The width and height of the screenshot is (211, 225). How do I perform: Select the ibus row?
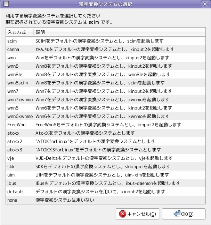tap(106, 183)
